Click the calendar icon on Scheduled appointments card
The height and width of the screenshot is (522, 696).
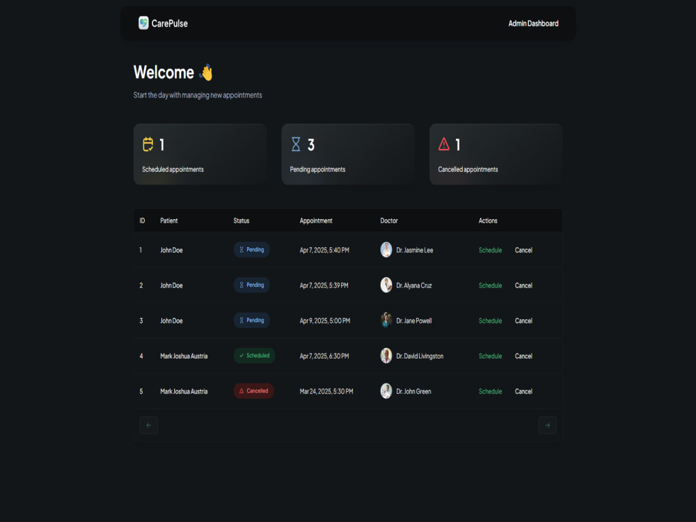148,144
